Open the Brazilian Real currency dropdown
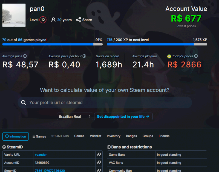The image size is (219, 172). 75,116
